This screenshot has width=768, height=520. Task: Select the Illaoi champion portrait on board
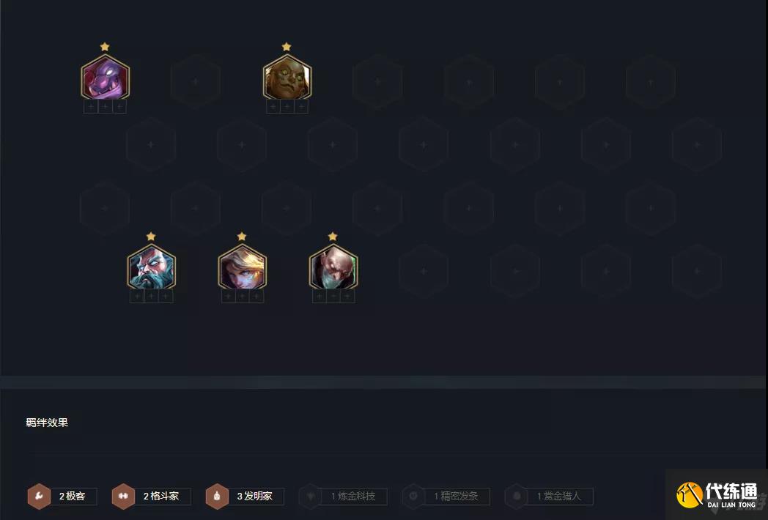(287, 78)
